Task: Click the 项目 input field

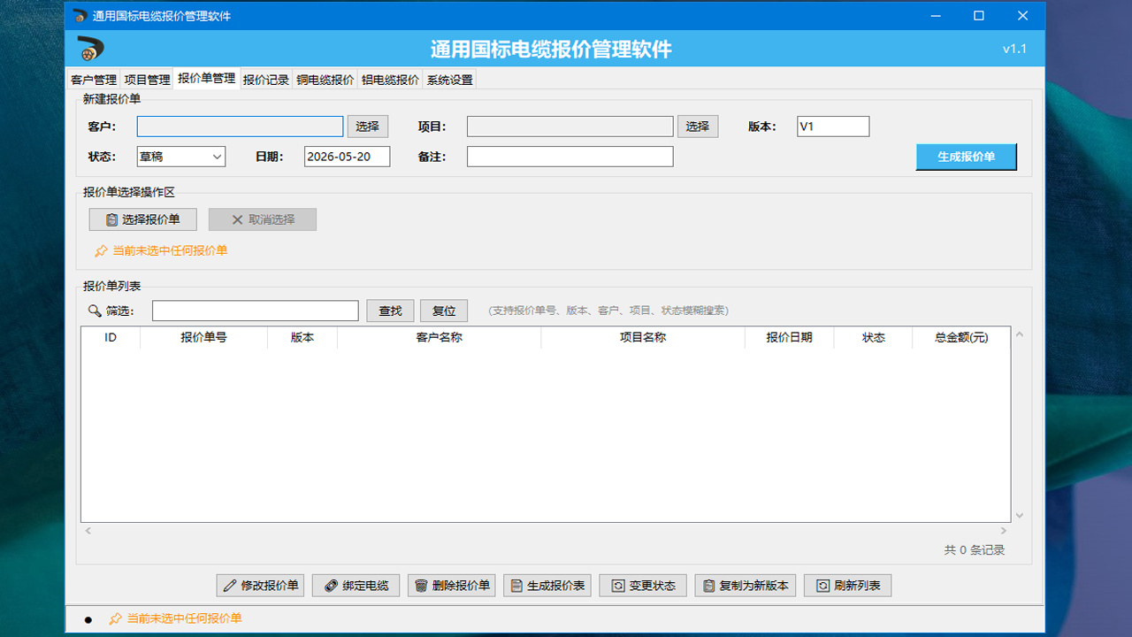Action: (570, 127)
